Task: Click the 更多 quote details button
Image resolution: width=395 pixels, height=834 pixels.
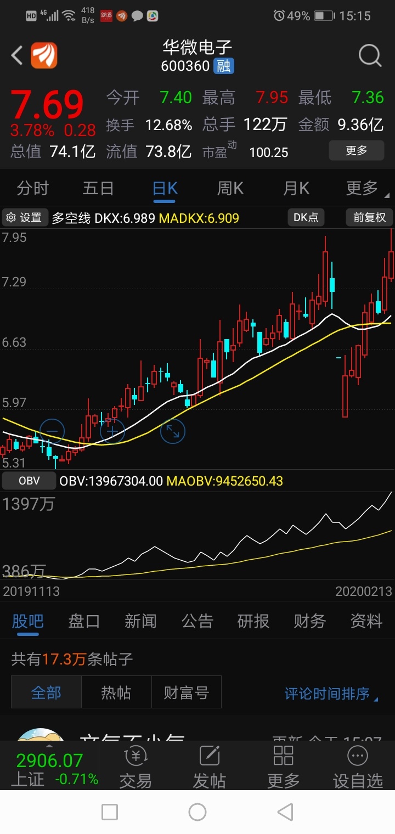Action: click(356, 150)
